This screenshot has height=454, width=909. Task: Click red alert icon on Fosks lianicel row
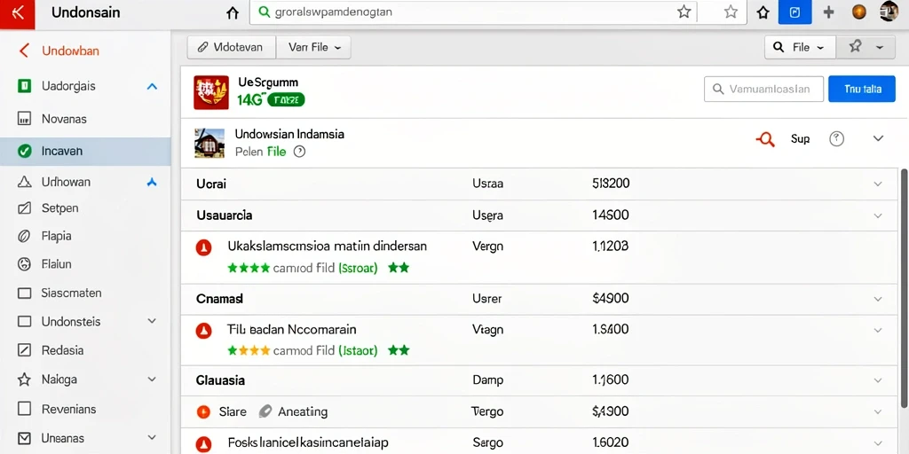[x=203, y=444]
